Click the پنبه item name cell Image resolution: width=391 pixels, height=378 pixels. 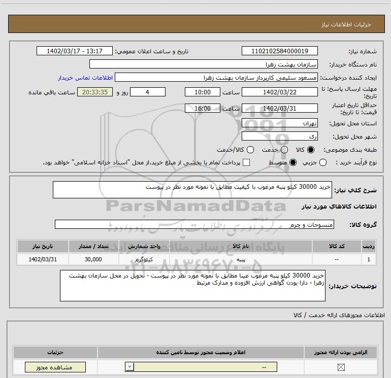(x=241, y=259)
